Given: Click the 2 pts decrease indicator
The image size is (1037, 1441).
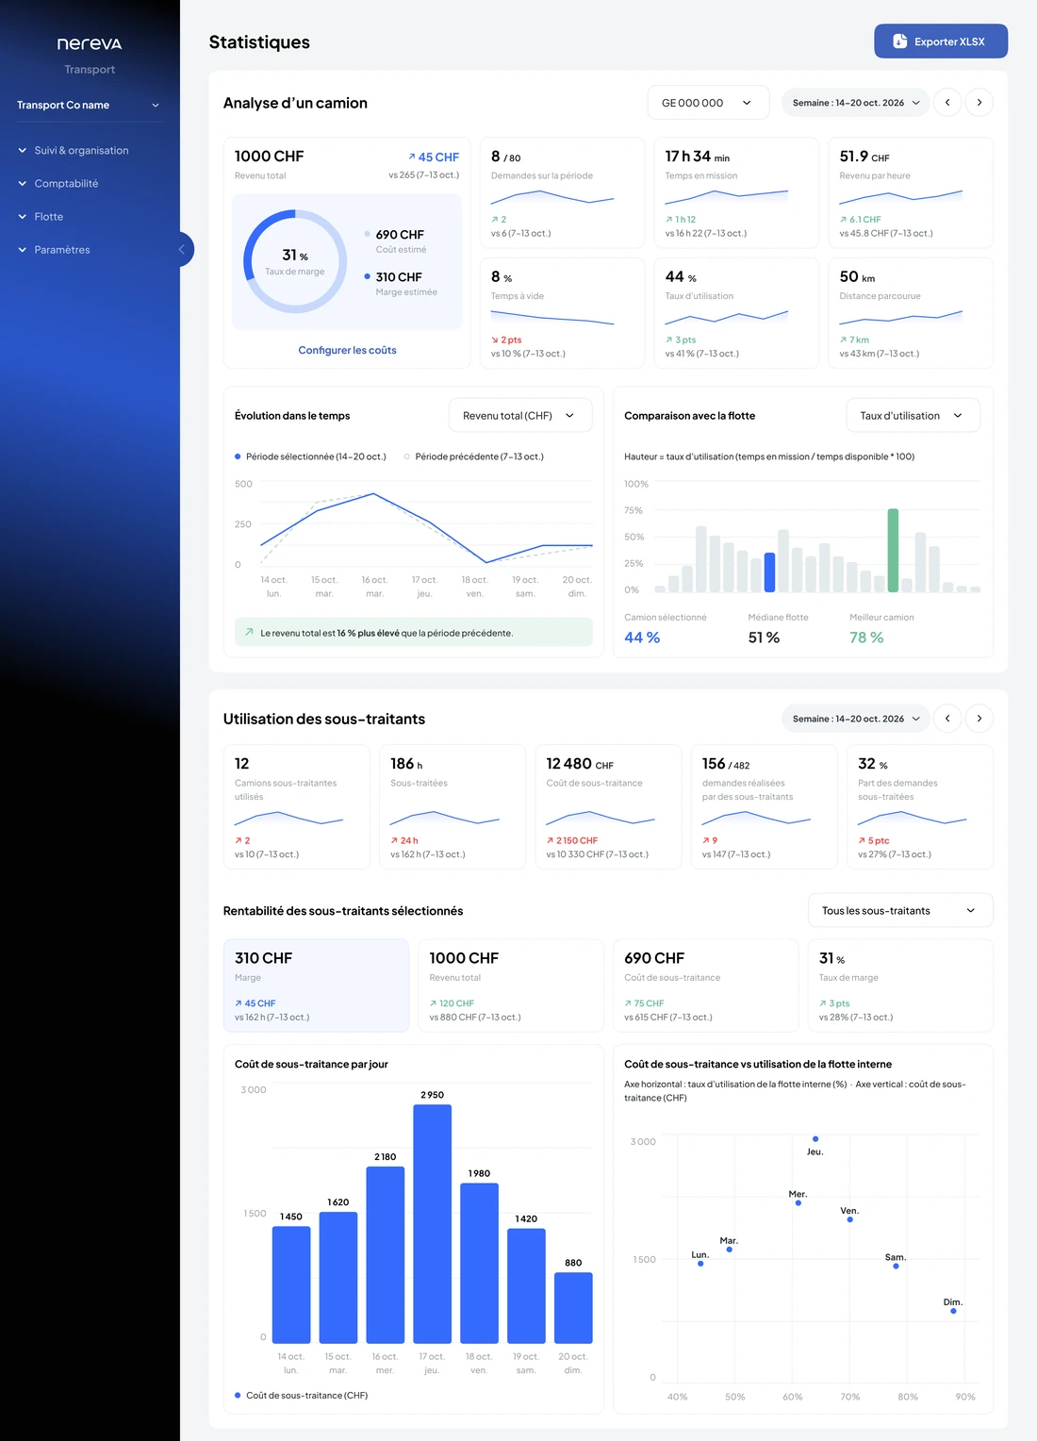Looking at the screenshot, I should (x=506, y=340).
